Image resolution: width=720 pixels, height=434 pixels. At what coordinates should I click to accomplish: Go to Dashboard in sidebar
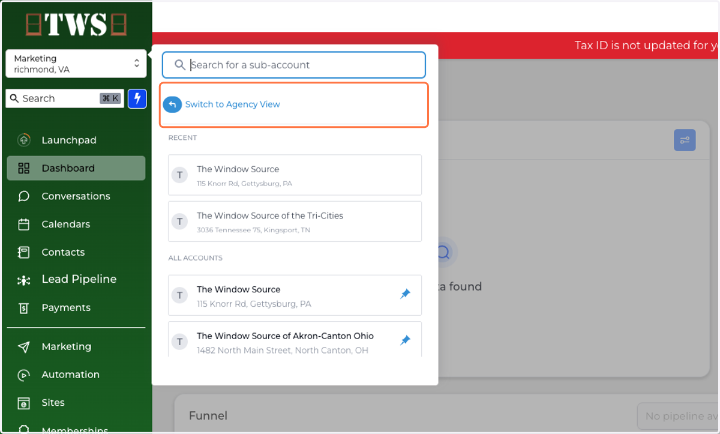coord(76,168)
